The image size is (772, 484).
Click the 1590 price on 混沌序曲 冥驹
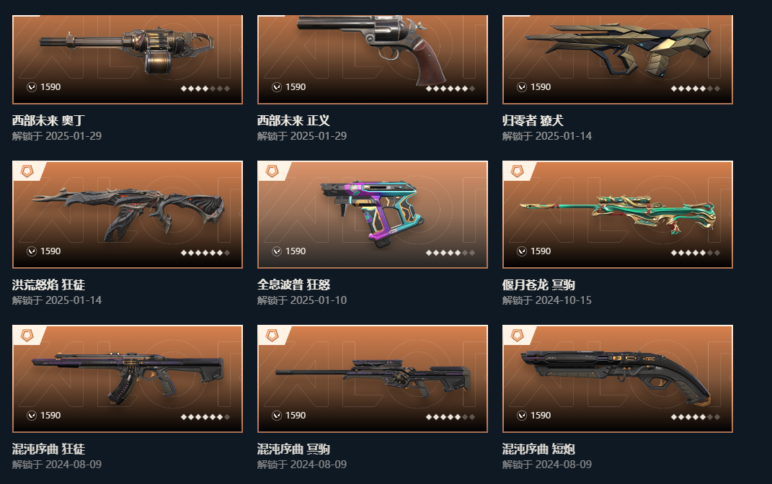[296, 416]
